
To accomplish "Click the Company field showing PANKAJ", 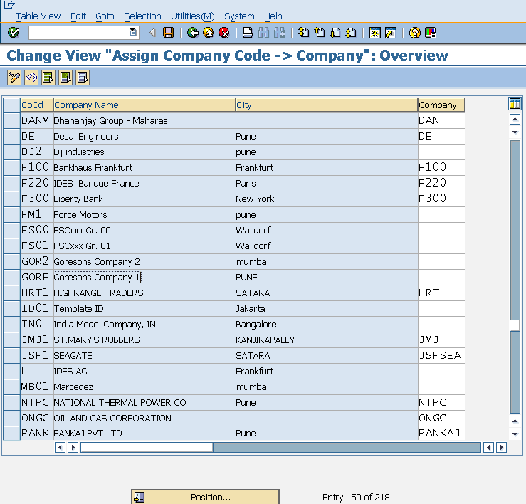I will point(441,434).
